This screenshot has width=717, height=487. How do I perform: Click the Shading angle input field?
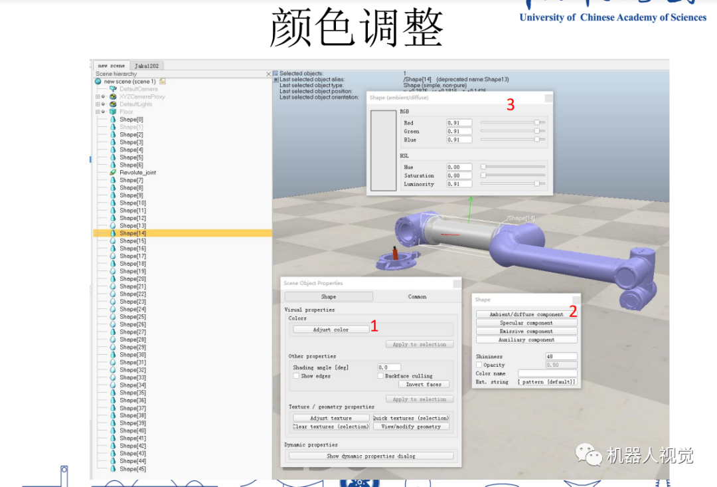tap(388, 367)
